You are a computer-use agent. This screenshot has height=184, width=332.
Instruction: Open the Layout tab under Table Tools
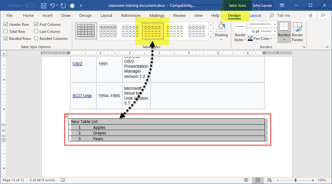pyautogui.click(x=255, y=16)
